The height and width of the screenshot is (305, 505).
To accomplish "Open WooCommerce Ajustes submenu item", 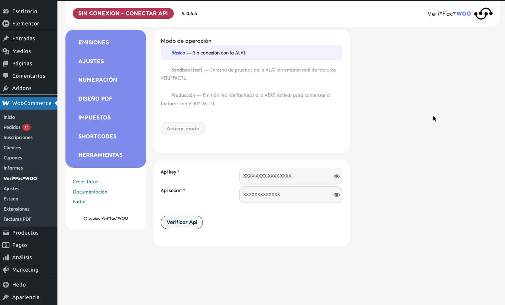I will [11, 189].
